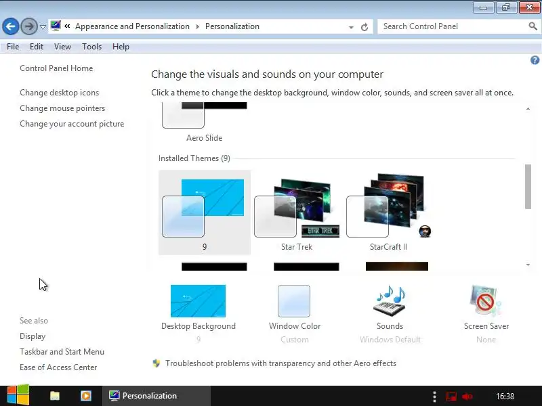Click the red network tray icon
The width and height of the screenshot is (542, 406).
[451, 397]
